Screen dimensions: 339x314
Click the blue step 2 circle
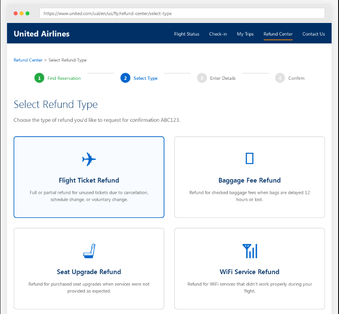125,78
